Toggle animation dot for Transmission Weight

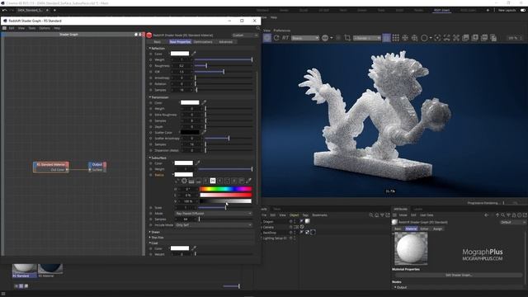150,109
